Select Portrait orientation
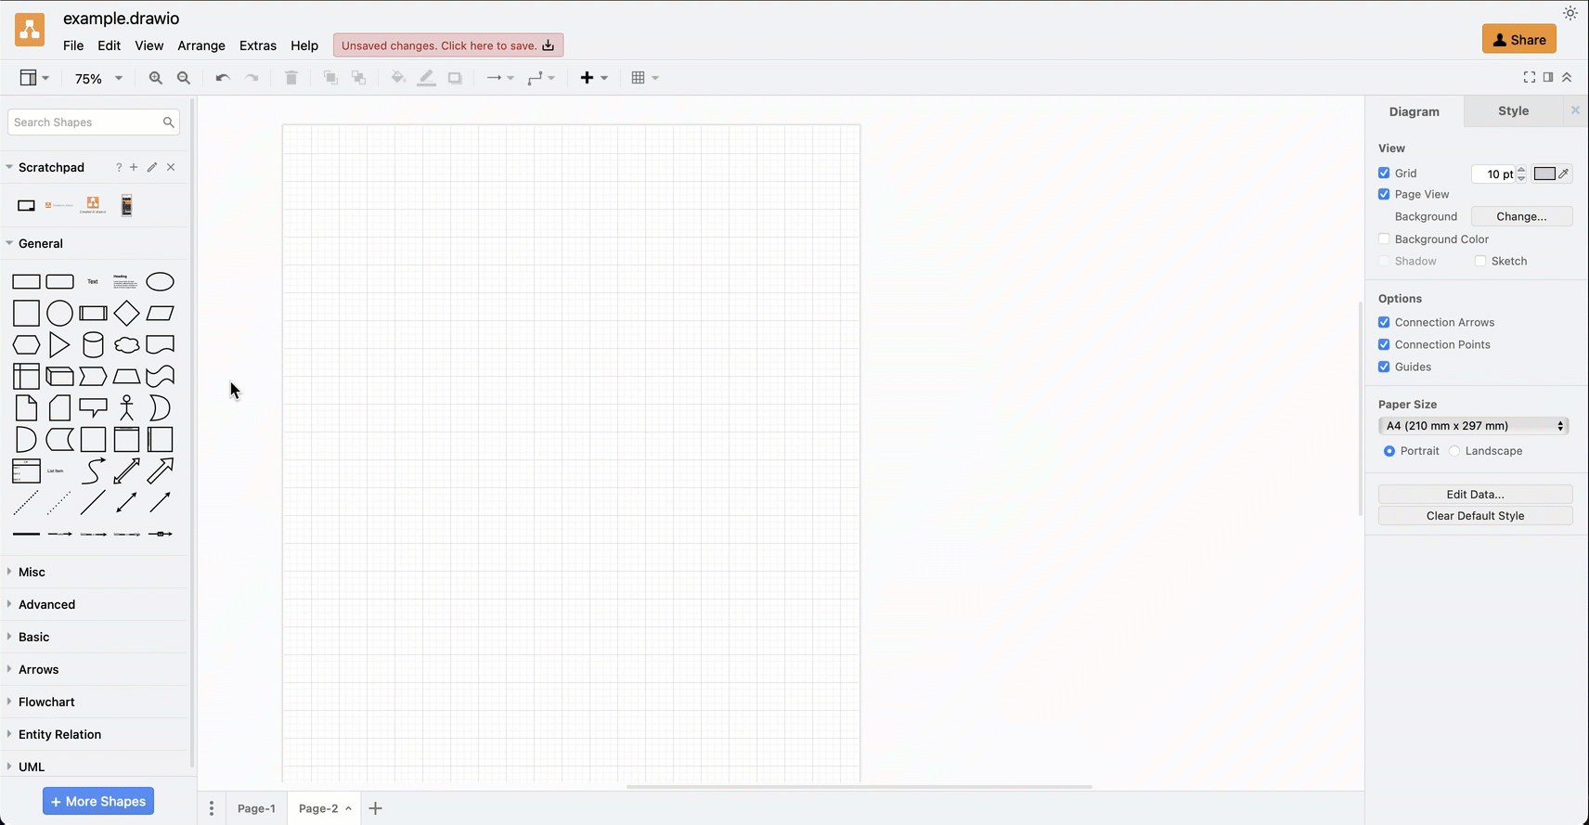 click(1389, 451)
